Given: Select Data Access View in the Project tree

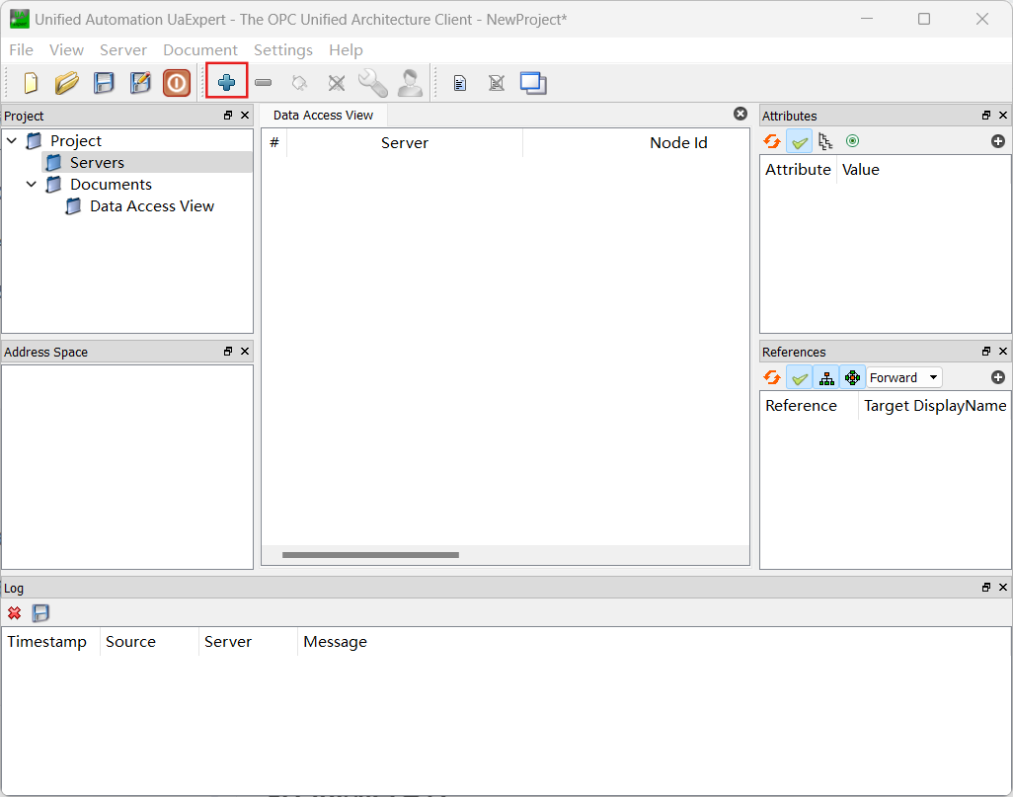Looking at the screenshot, I should (152, 206).
